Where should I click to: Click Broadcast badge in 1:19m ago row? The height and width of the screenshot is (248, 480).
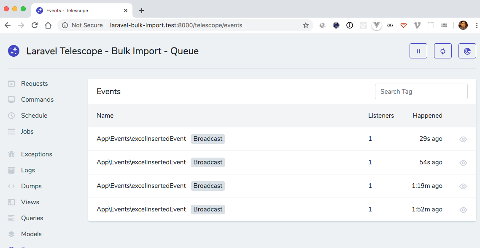(208, 186)
